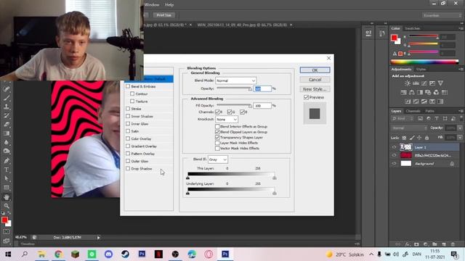Select the Clone Stamp tool
This screenshot has height=261, width=465.
tap(7, 107)
